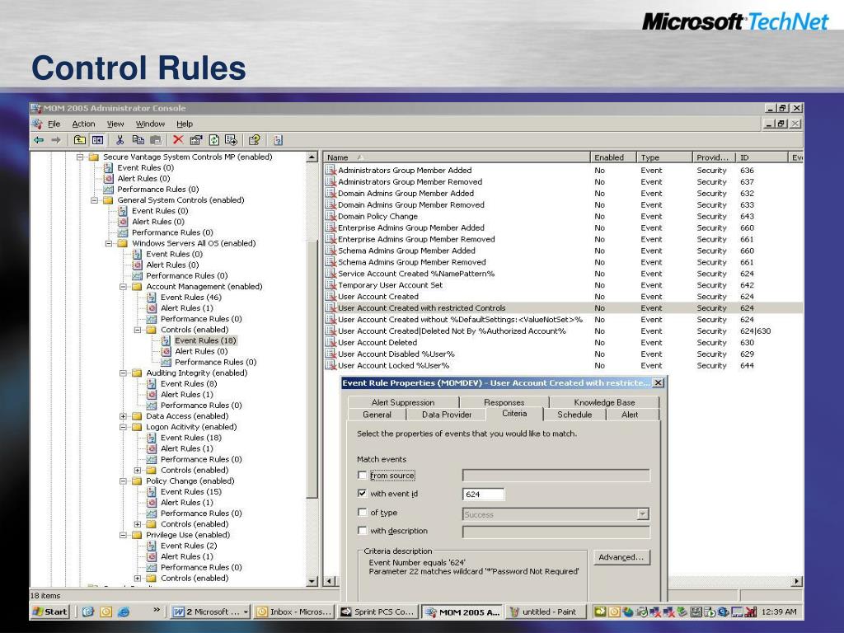Click the Secure Vantage System Controls MP folder icon

click(94, 157)
